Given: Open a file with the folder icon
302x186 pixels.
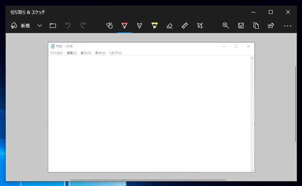Looking at the screenshot, I should coord(53,26).
